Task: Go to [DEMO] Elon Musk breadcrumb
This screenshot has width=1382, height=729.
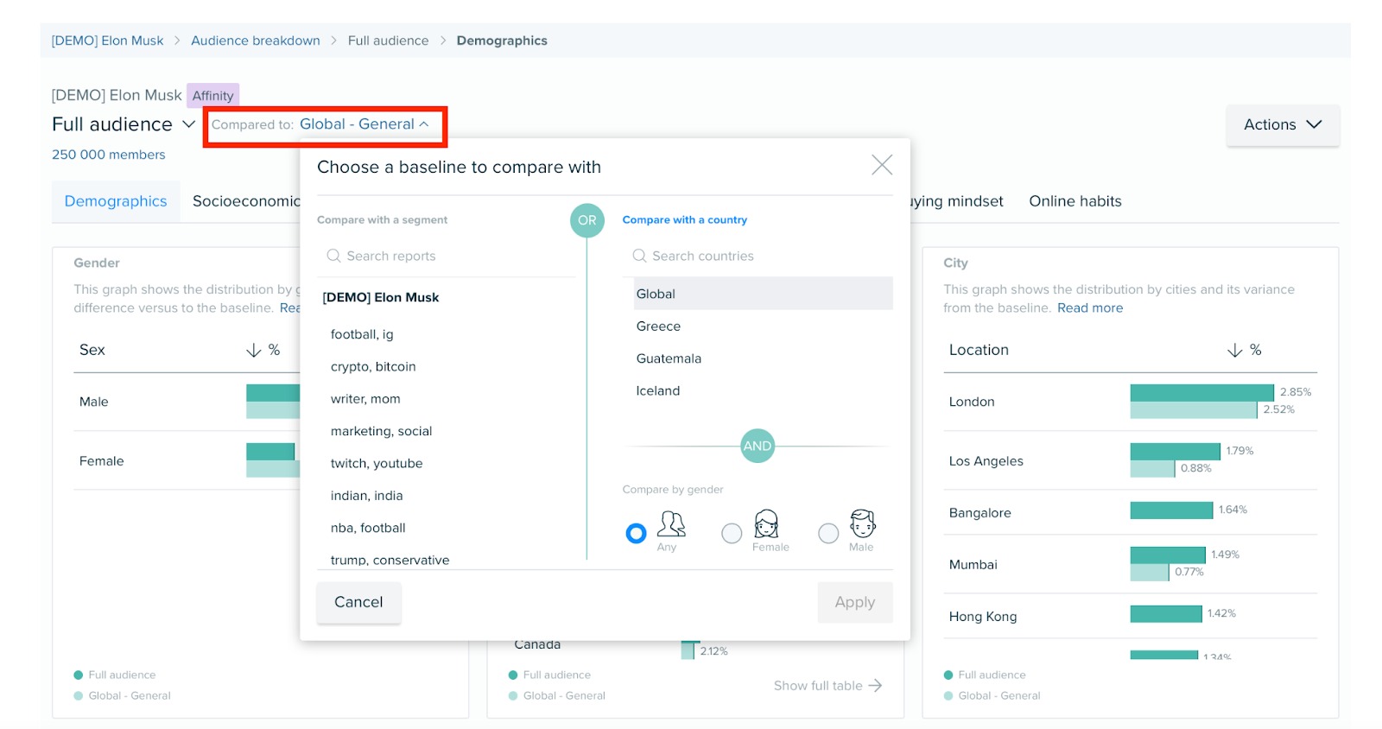Action: point(107,41)
